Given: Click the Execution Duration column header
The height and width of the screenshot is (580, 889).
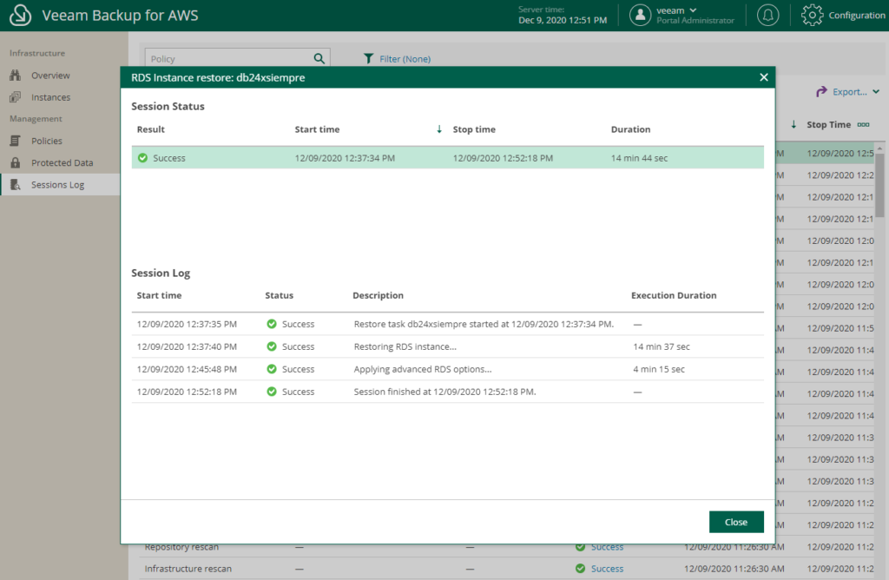Looking at the screenshot, I should [674, 295].
